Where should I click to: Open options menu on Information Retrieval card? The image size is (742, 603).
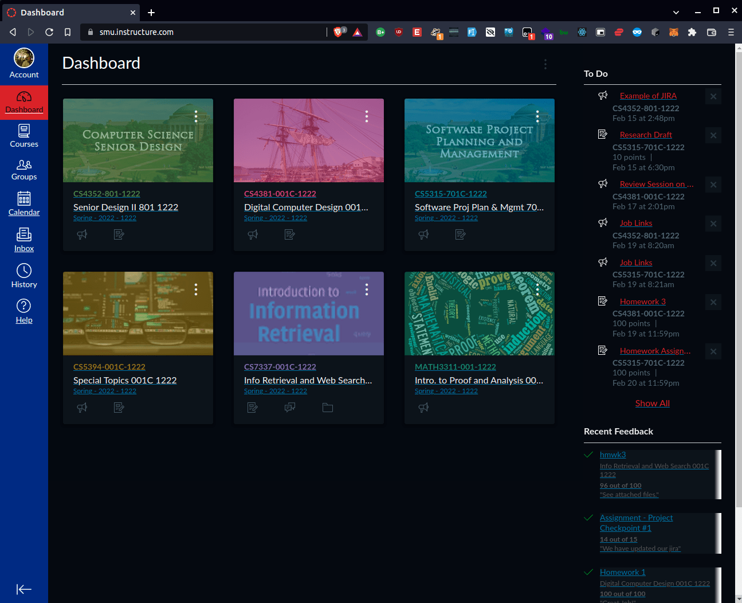[367, 289]
